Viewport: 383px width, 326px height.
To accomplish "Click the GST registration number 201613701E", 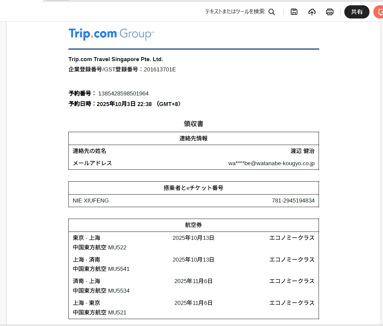I will click(160, 69).
